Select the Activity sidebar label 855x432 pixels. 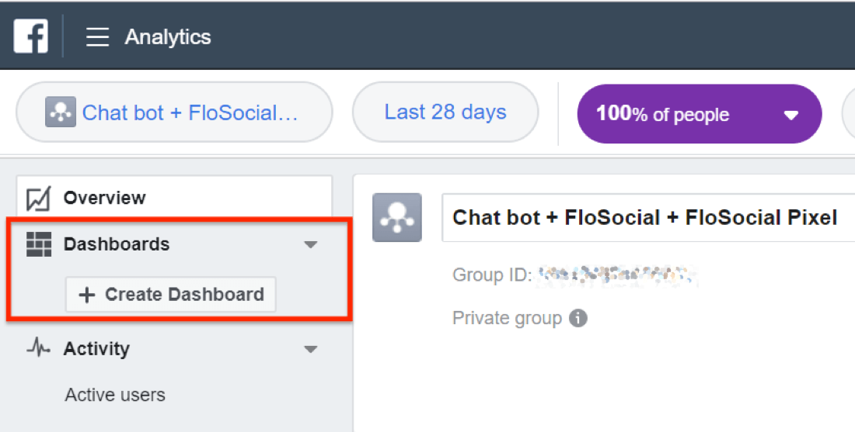(96, 349)
